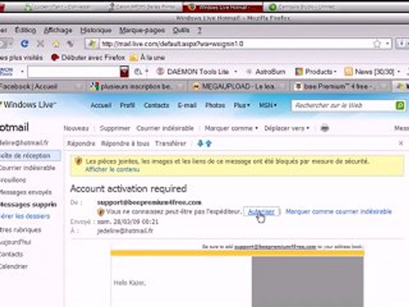This screenshot has width=409, height=307.
Task: Open the Messages supprimés folder
Action: pyautogui.click(x=28, y=204)
